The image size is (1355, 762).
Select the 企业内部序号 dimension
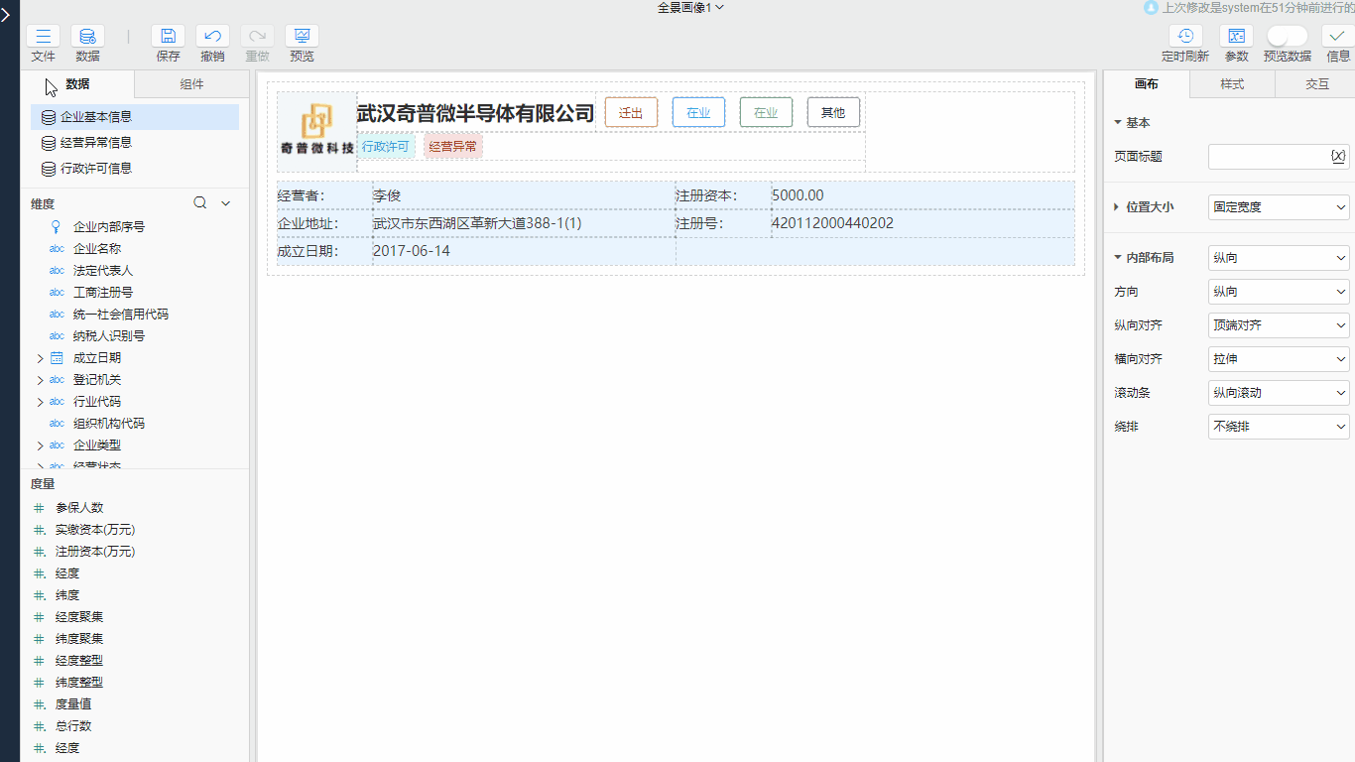tap(109, 227)
